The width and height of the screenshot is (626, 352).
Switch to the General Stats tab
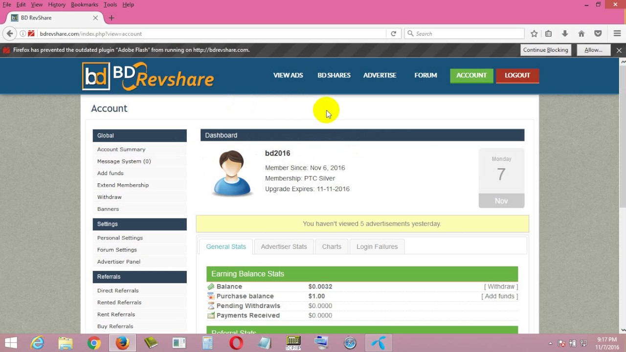(x=226, y=246)
